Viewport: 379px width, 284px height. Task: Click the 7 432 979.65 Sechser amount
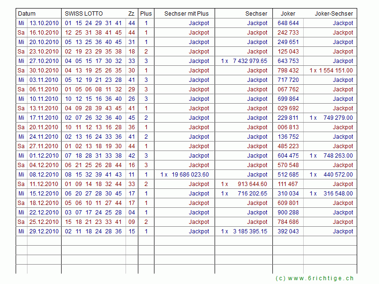coord(250,61)
